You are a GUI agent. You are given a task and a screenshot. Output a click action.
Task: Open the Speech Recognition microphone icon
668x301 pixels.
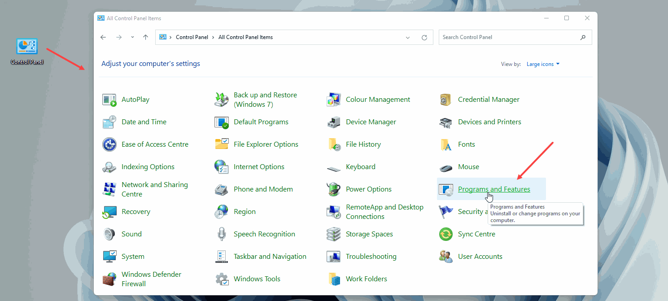[x=222, y=234]
